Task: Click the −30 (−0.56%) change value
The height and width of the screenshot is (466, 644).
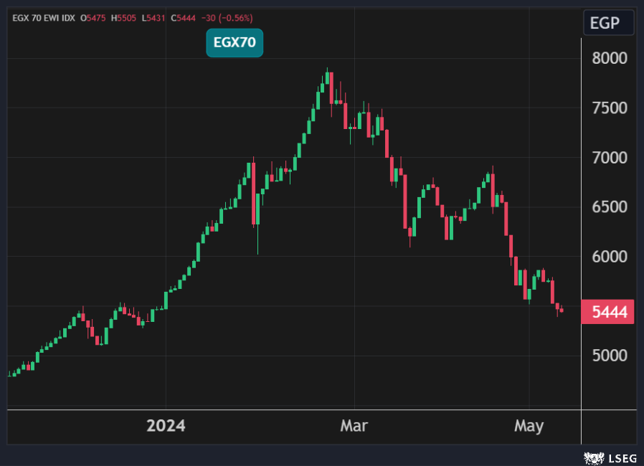Action: click(x=227, y=17)
